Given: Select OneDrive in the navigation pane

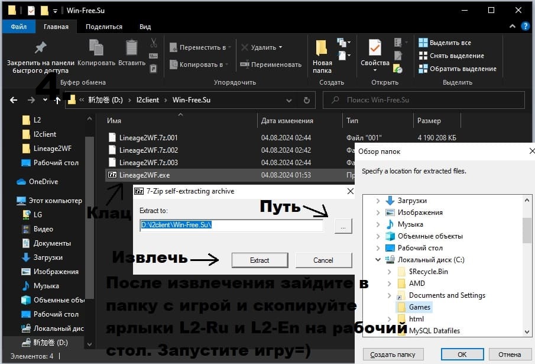Looking at the screenshot, I should 43,182.
